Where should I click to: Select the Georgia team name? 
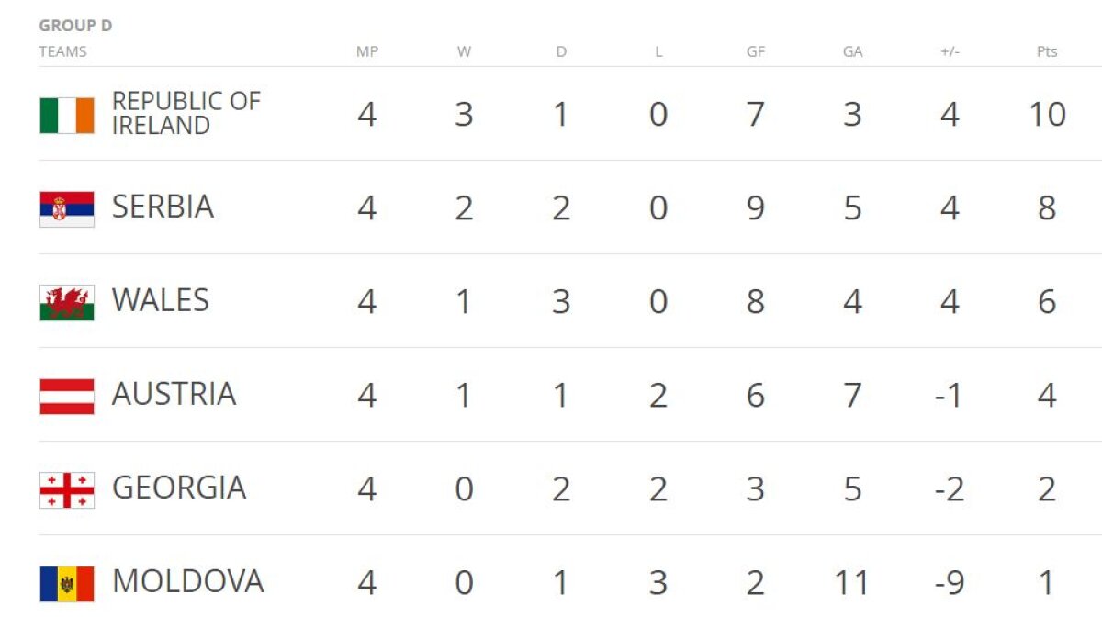click(178, 488)
